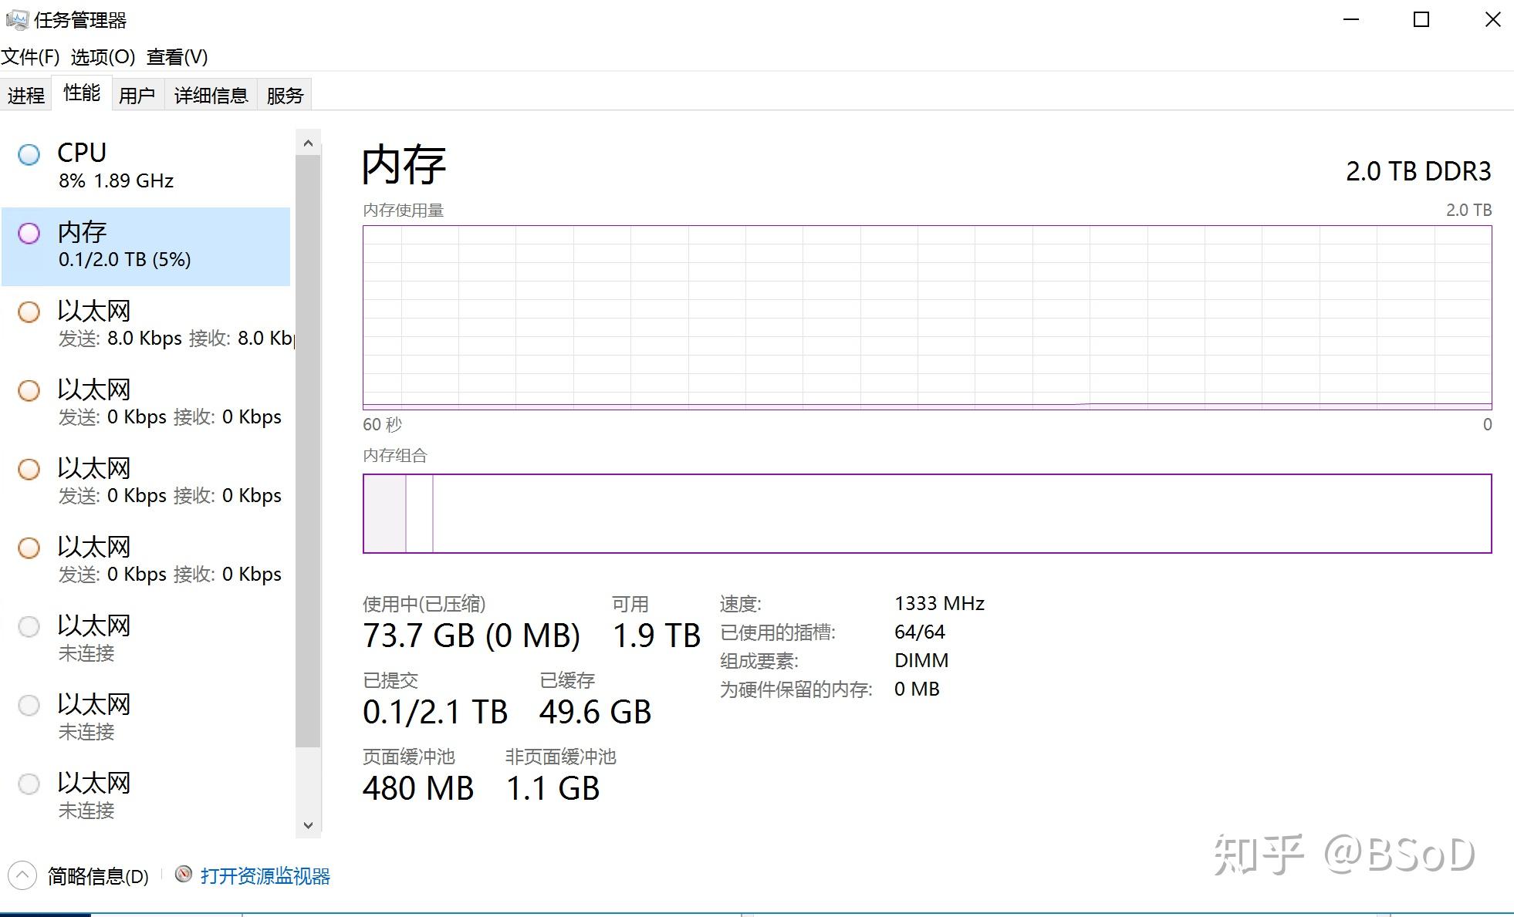Switch to the 服务 tab
Viewport: 1514px width, 917px height.
pyautogui.click(x=285, y=96)
